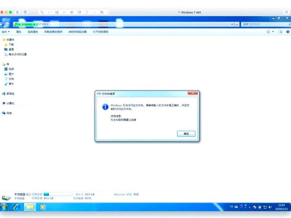Click the VM pause icon in Mac toolbar

pyautogui.click(x=17, y=12)
